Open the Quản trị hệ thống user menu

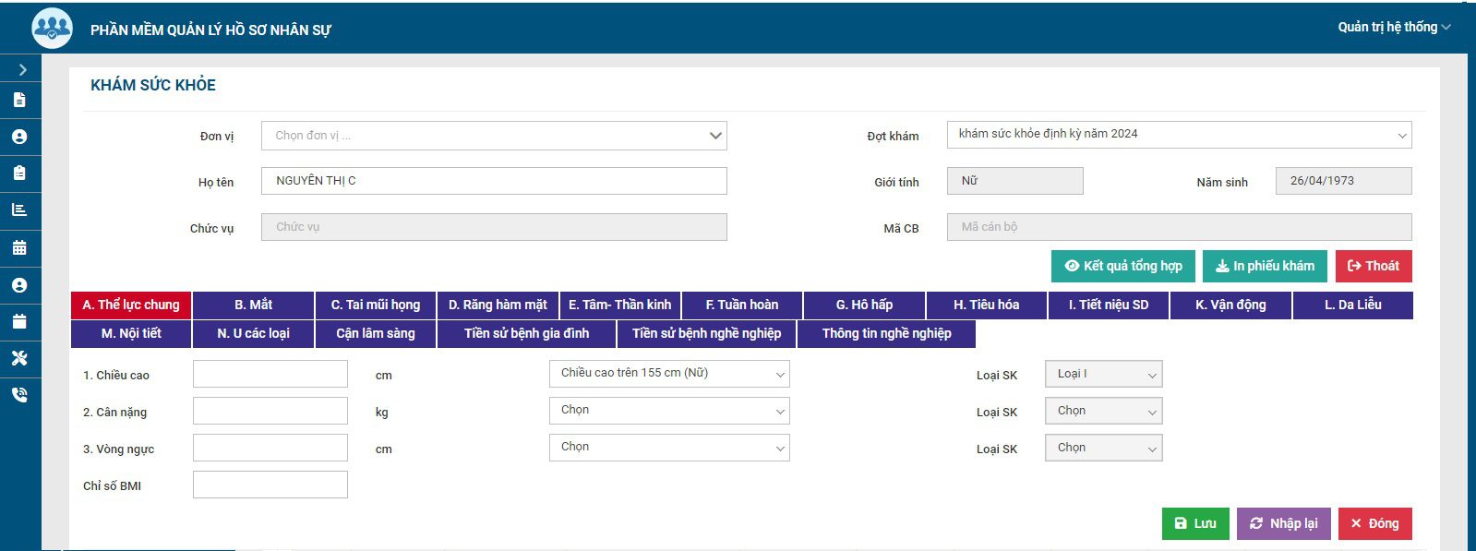coord(1394,28)
